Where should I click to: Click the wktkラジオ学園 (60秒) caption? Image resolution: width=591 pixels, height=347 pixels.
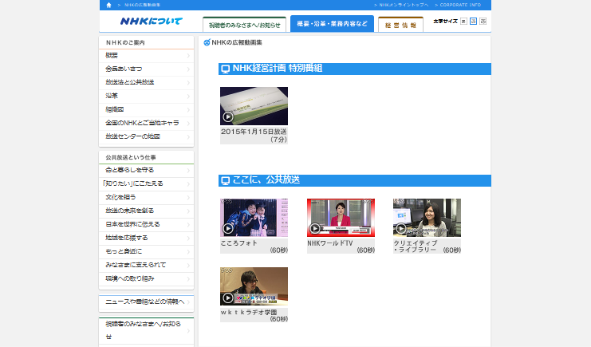point(254,315)
